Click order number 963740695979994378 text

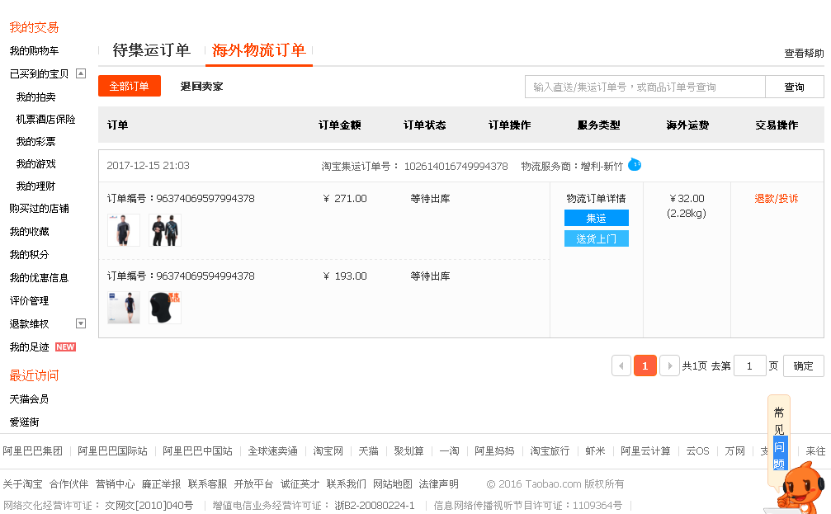(x=205, y=198)
